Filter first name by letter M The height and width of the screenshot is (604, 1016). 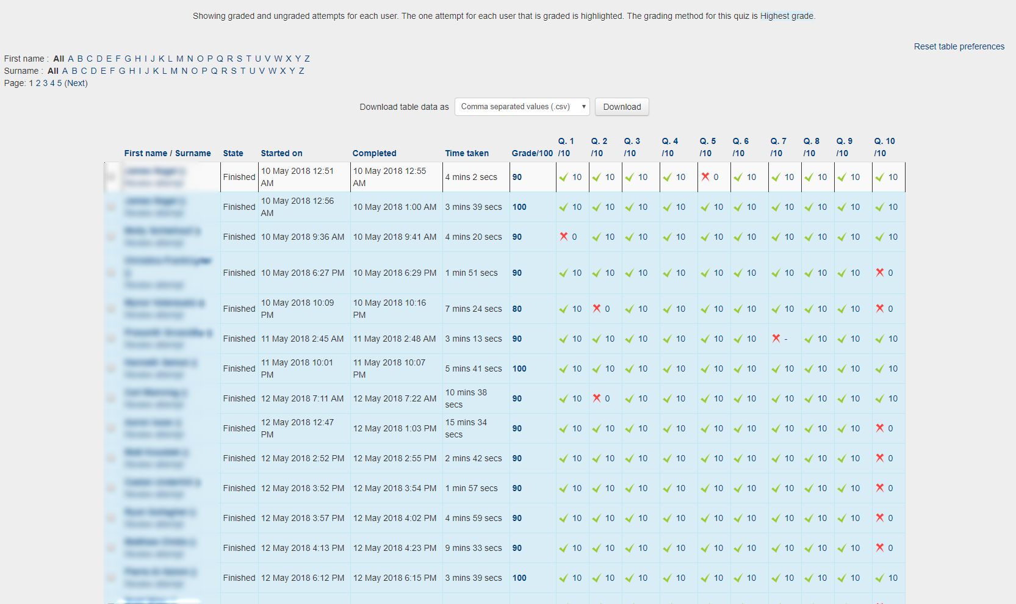coord(179,59)
